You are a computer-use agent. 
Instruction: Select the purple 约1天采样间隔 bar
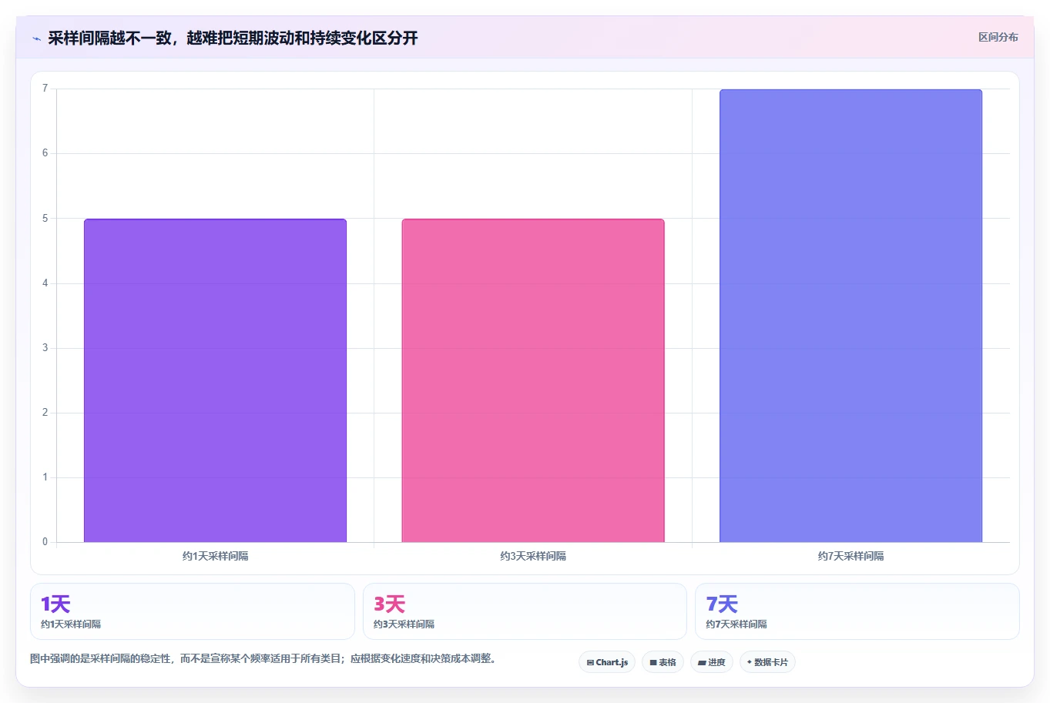point(215,380)
